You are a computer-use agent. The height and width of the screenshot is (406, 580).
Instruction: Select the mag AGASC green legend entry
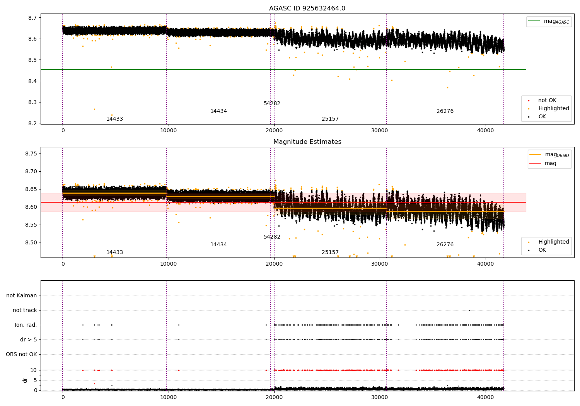pyautogui.click(x=549, y=21)
